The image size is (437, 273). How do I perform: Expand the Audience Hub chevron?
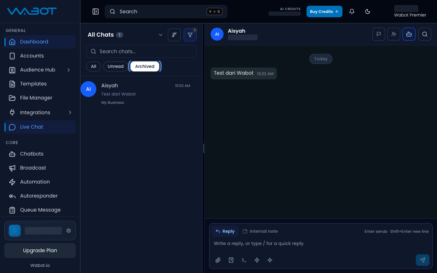pos(69,70)
